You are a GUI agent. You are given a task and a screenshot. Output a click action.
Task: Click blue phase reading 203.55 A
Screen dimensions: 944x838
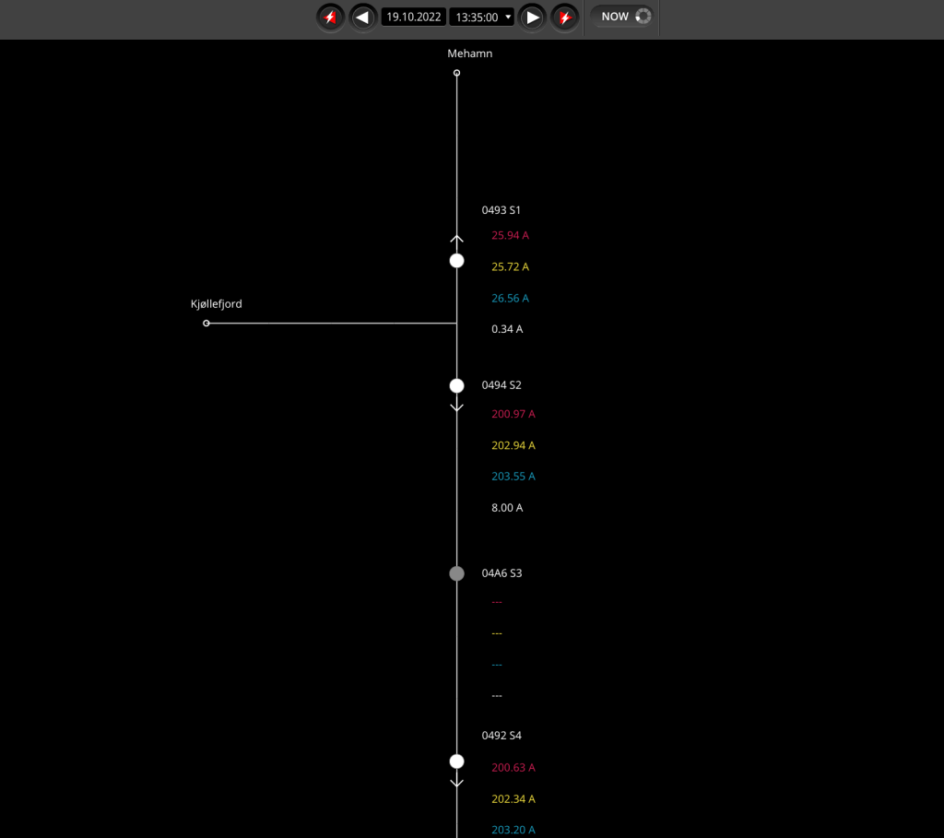(x=513, y=477)
